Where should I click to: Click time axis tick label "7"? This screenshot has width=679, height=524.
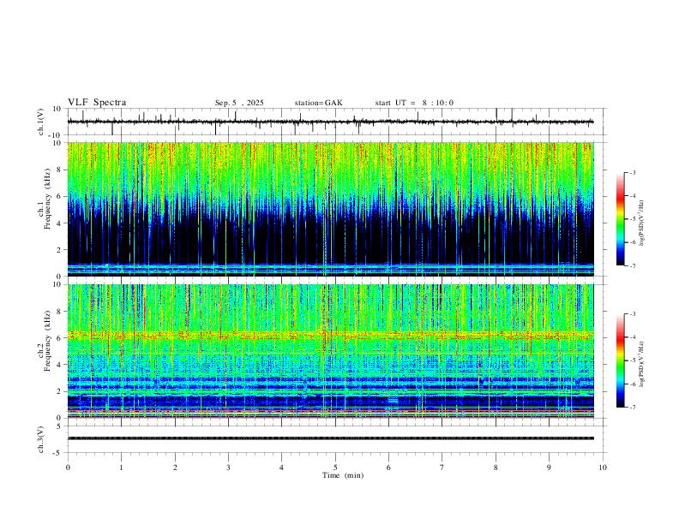coord(442,467)
